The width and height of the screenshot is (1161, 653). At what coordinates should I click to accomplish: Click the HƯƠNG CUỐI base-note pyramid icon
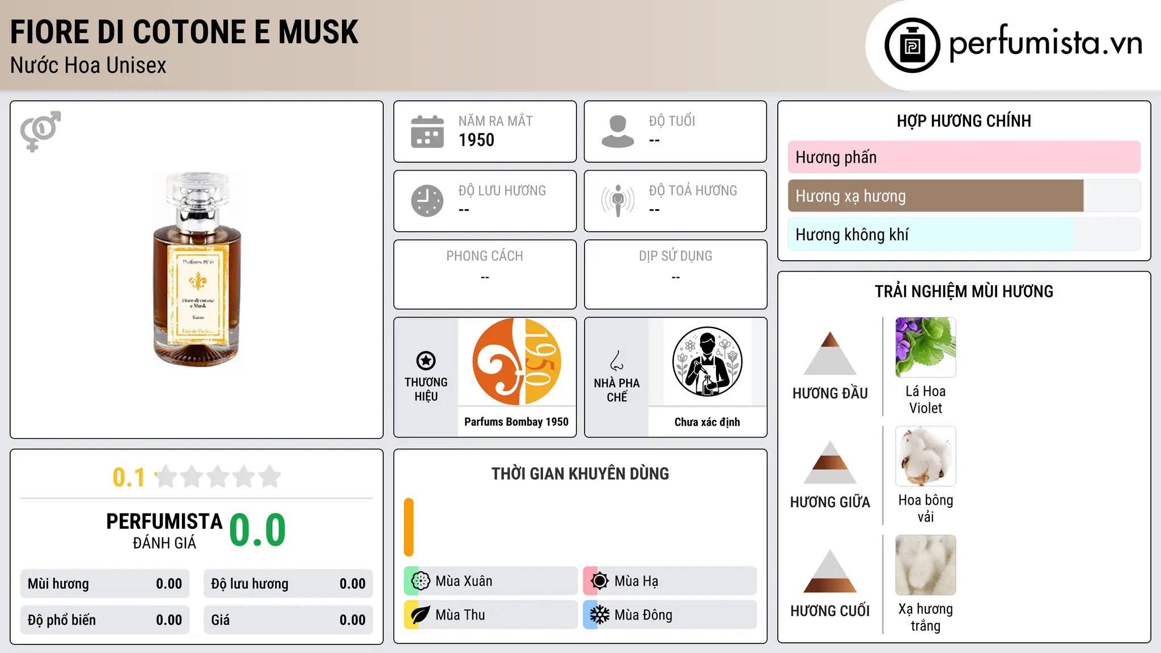(830, 571)
